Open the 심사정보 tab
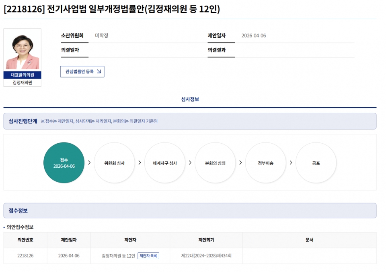The image size is (386, 272). click(x=190, y=99)
